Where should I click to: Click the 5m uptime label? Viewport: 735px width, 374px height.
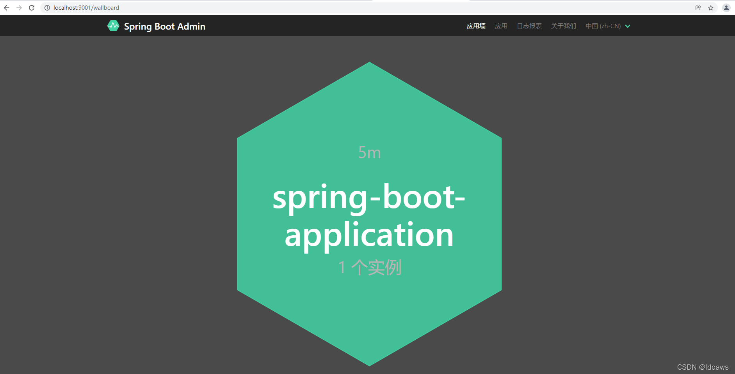click(x=369, y=152)
